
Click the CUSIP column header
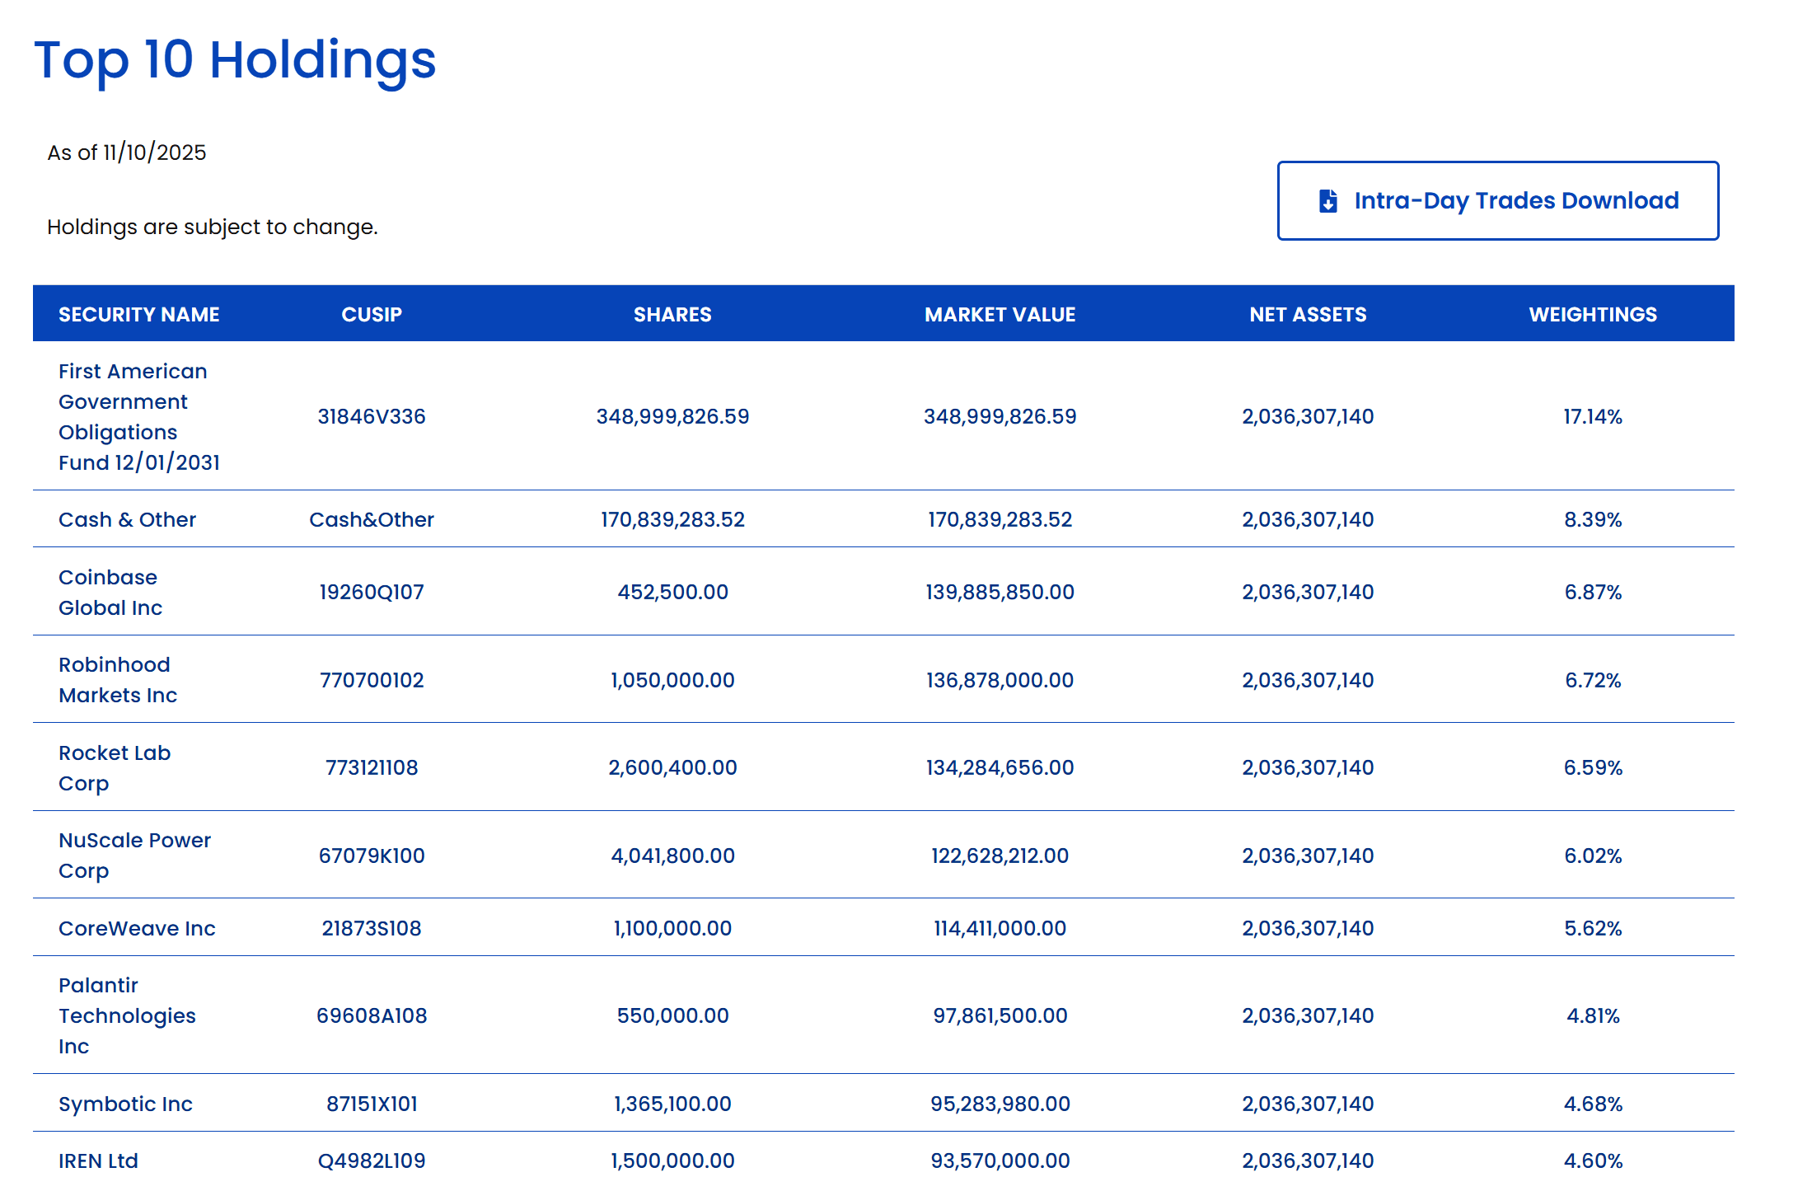pos(372,314)
